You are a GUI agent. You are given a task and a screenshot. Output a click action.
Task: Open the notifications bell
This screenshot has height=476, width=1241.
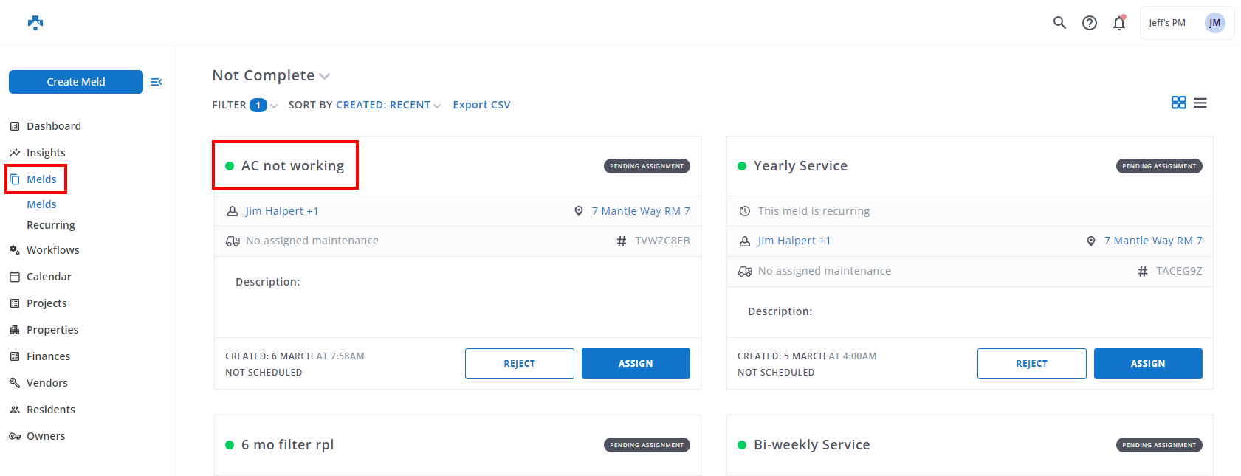1119,23
